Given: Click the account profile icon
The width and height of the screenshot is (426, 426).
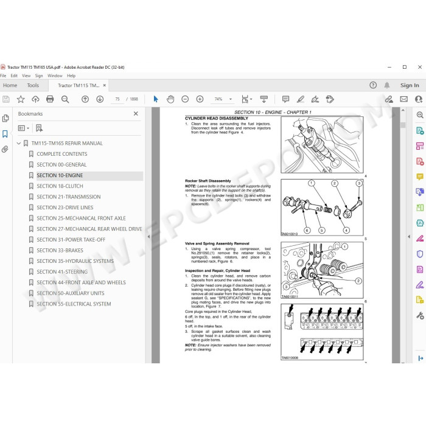Looking at the screenshot, I should point(419,99).
